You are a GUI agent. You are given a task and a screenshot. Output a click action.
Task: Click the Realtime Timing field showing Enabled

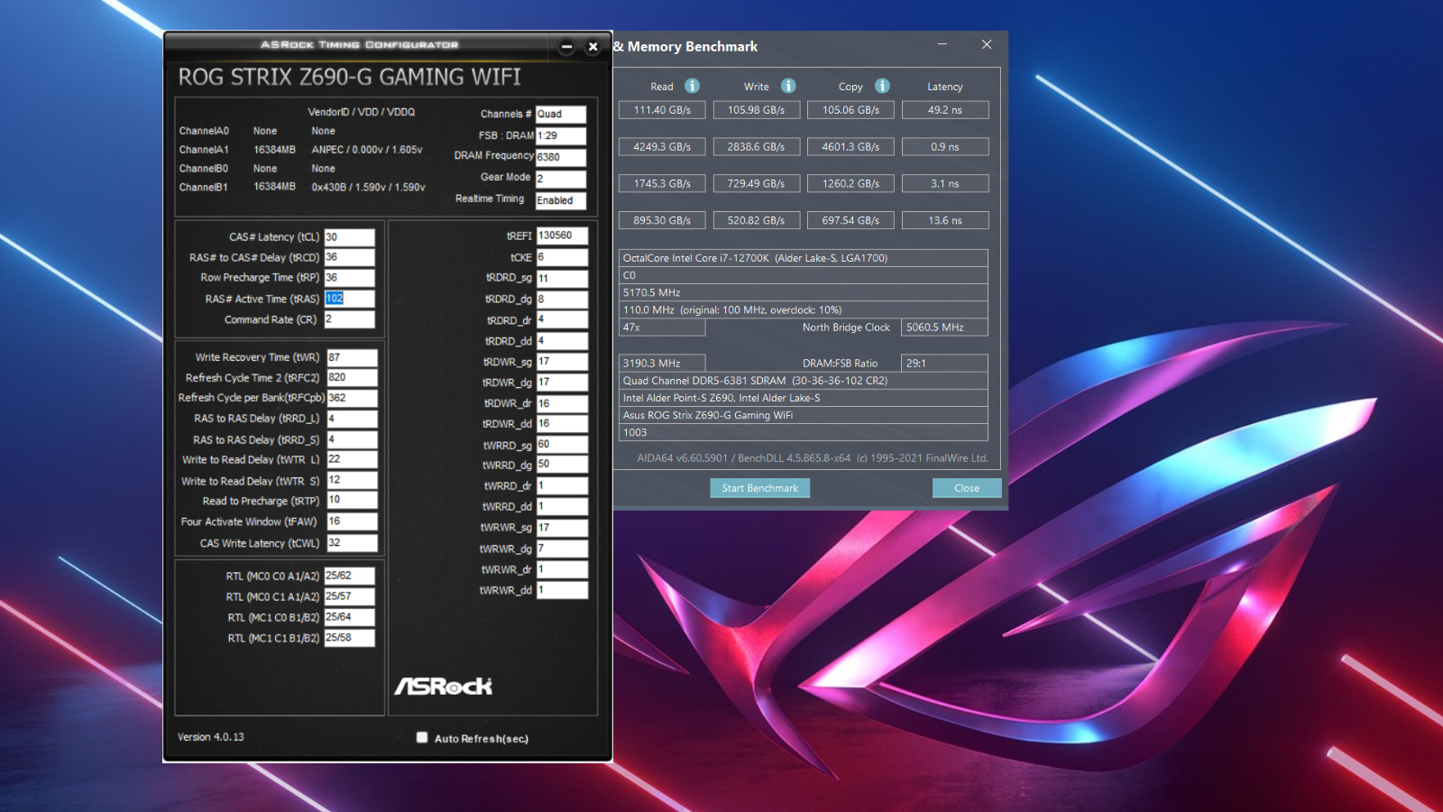tap(561, 200)
